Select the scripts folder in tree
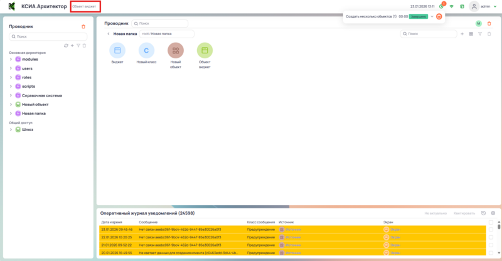This screenshot has height=261, width=502. [28, 86]
